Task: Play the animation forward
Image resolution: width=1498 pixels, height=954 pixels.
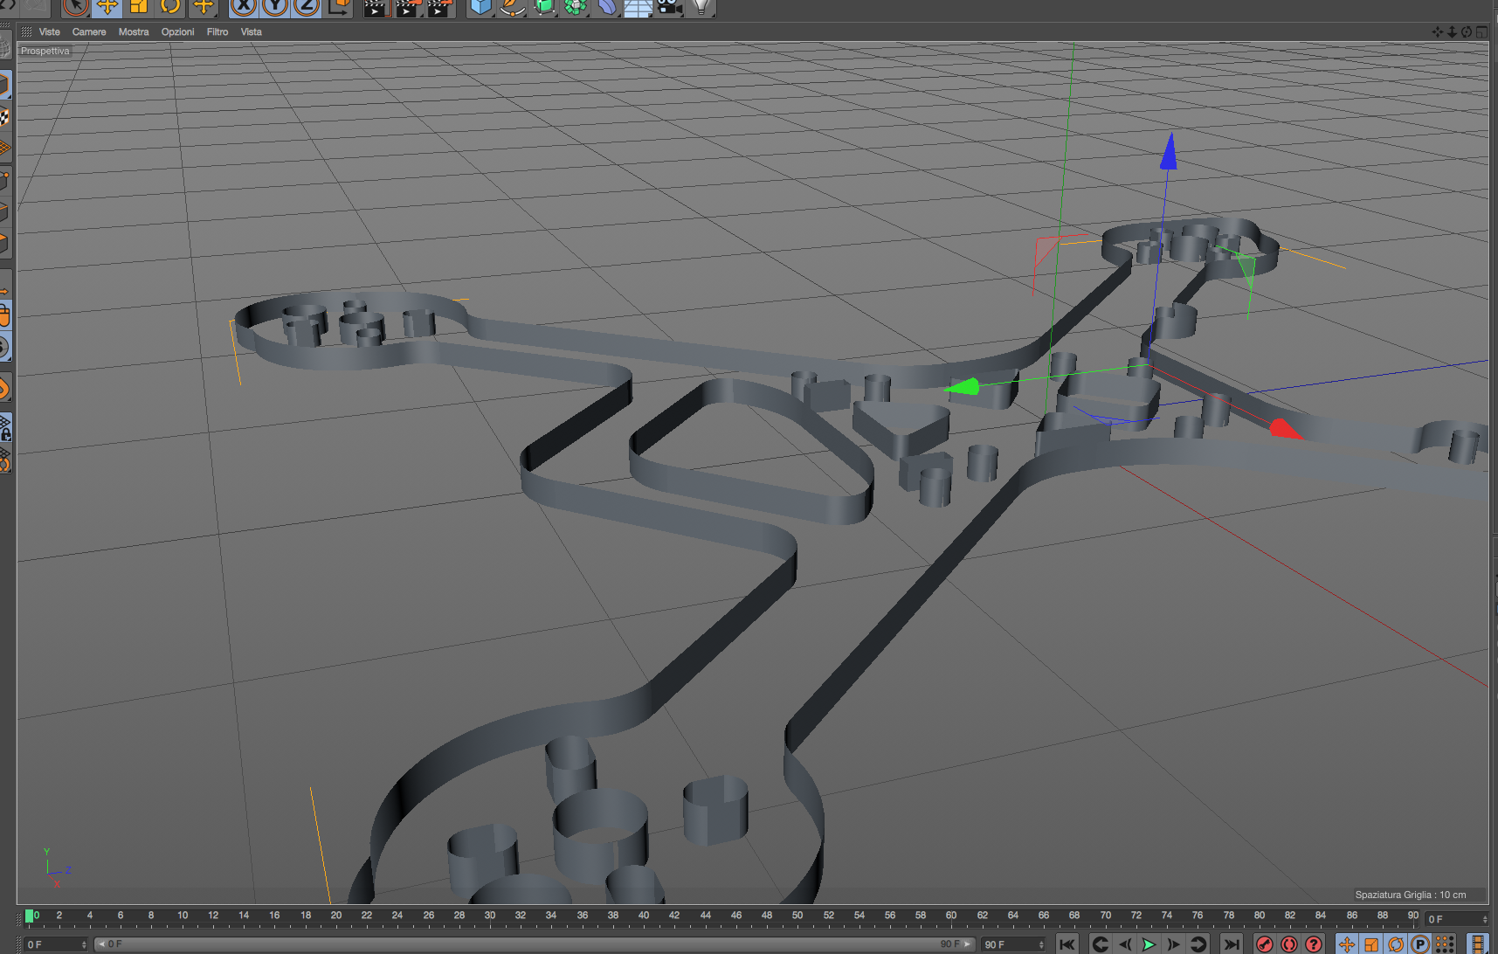Action: coord(1149,944)
